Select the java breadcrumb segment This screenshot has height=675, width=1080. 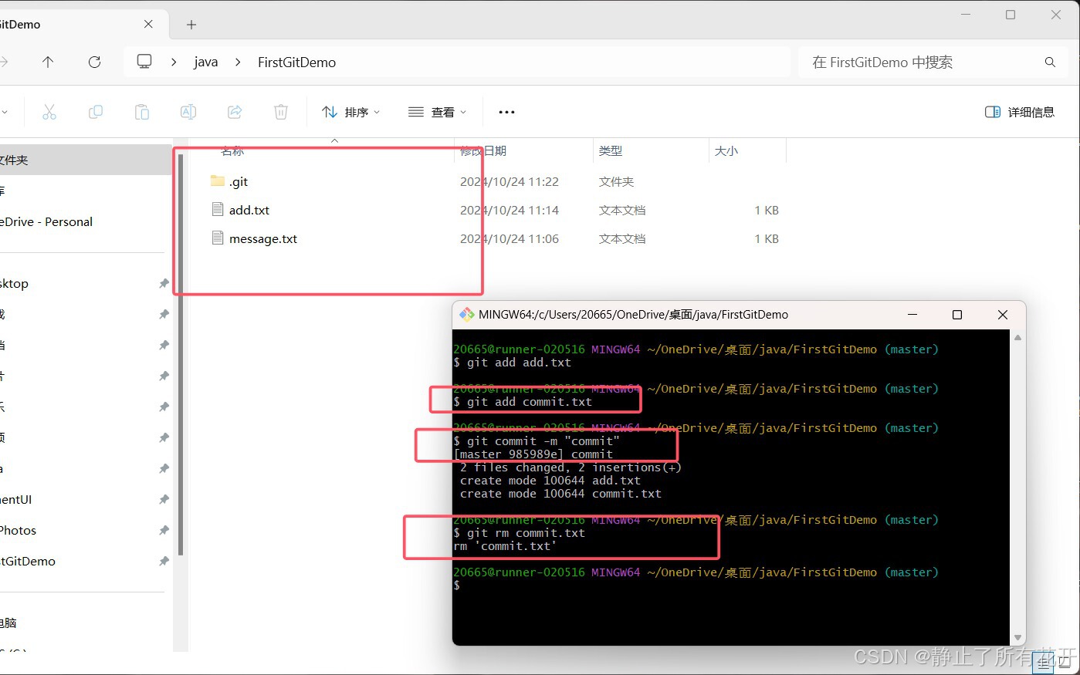tap(205, 62)
